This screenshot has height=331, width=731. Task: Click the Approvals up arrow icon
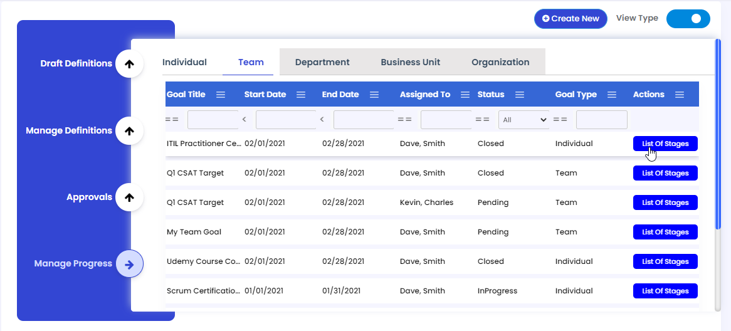click(129, 197)
